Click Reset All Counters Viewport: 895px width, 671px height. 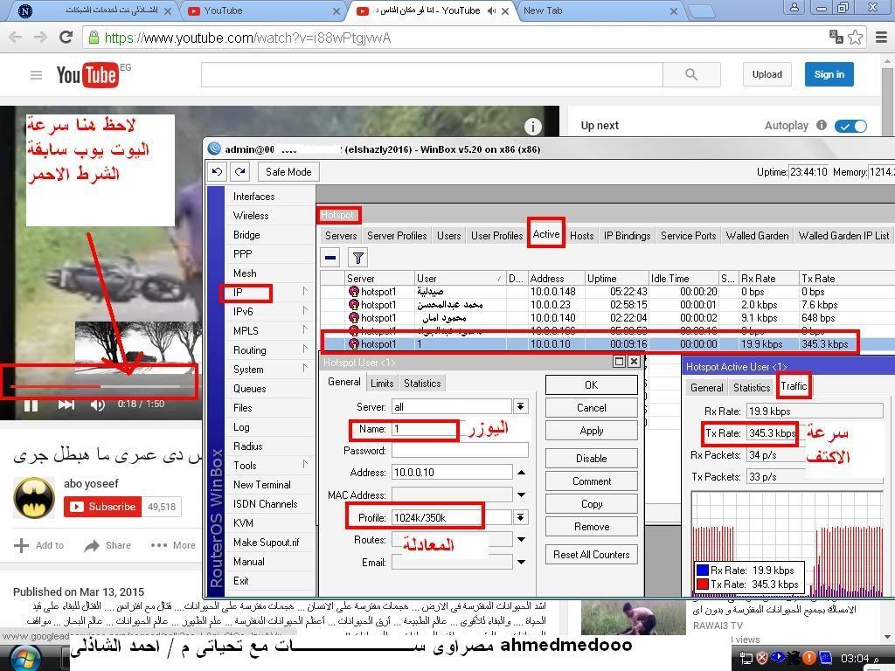592,555
